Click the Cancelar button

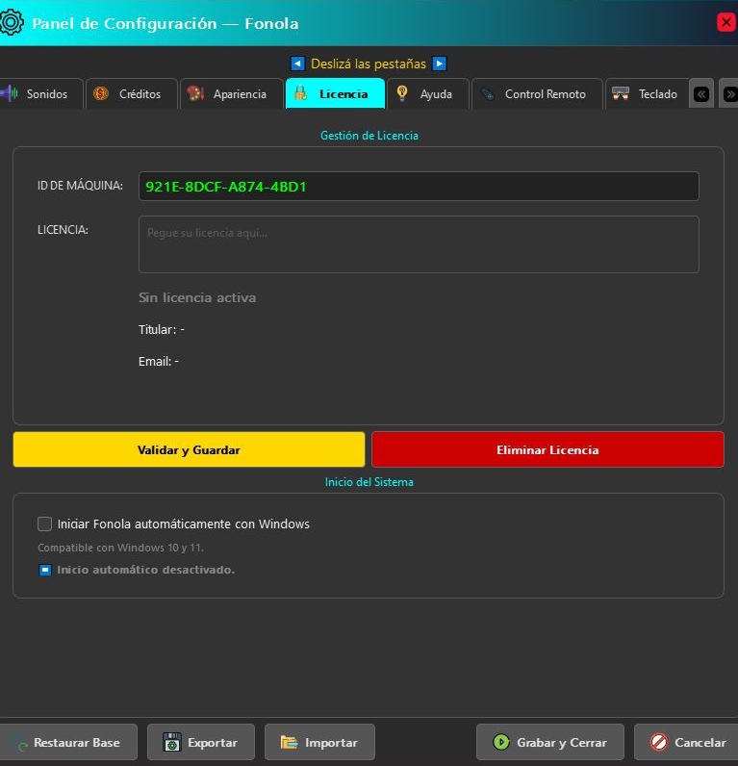[686, 742]
